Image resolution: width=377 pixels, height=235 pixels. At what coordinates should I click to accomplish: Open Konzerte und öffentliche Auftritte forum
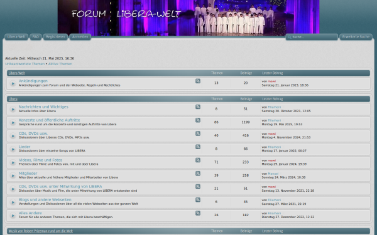pyautogui.click(x=49, y=120)
